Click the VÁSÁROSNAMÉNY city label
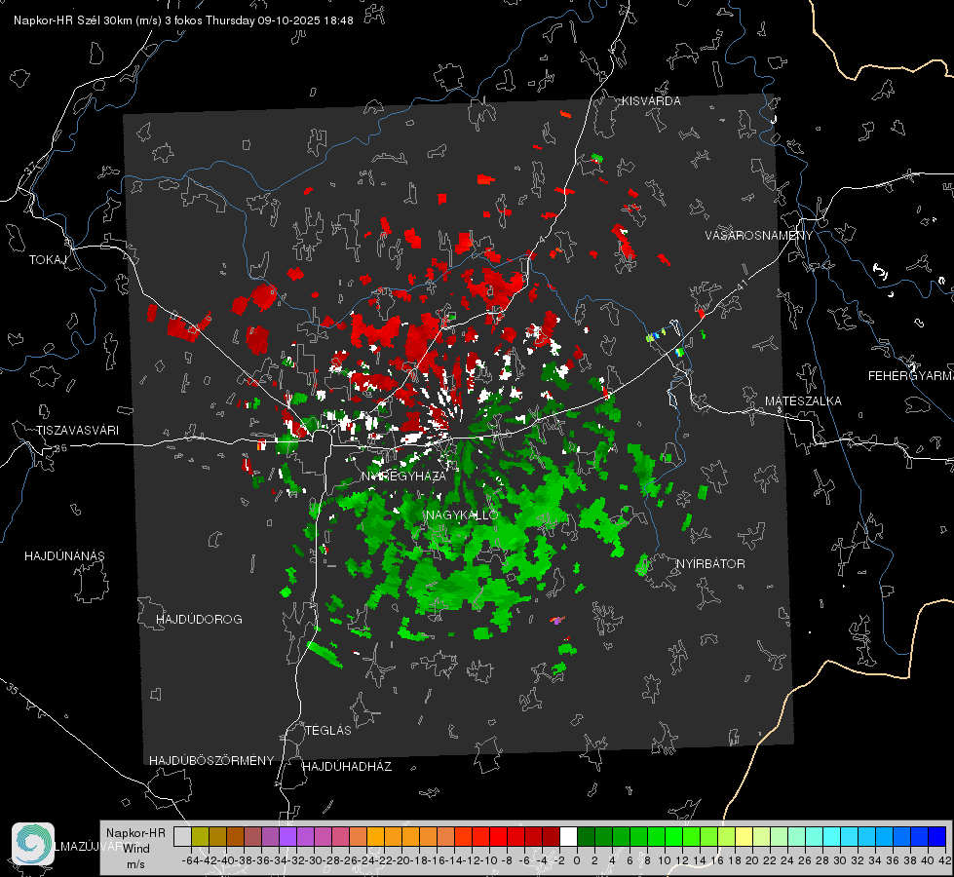The image size is (954, 877). pos(759,236)
